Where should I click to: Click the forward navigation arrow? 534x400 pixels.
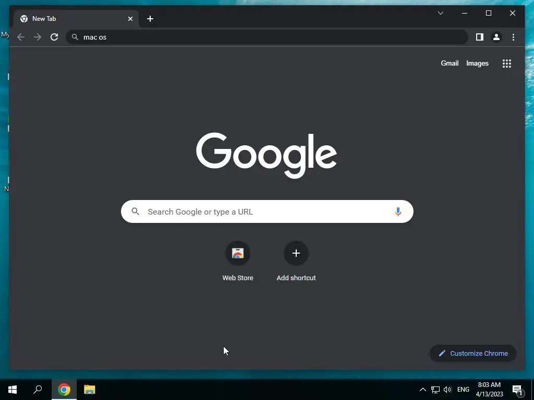(38, 37)
